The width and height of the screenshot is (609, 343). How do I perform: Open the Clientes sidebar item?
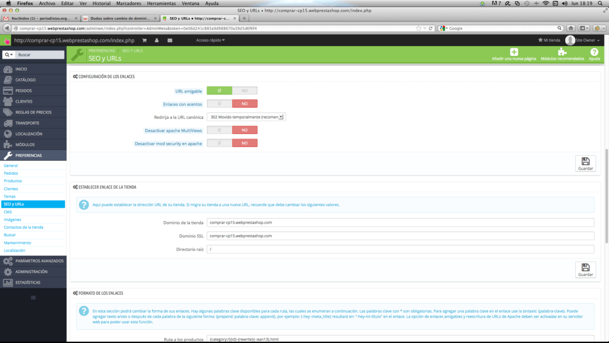click(33, 101)
